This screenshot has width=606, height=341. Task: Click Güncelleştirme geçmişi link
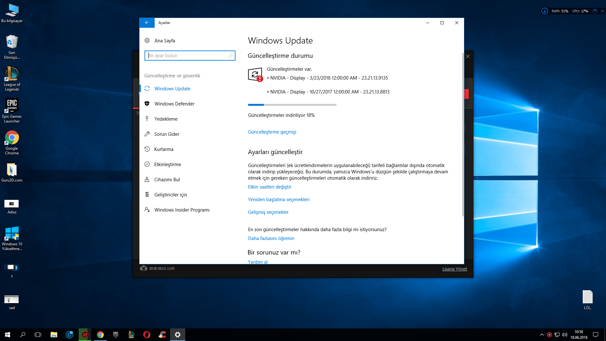[x=272, y=132]
